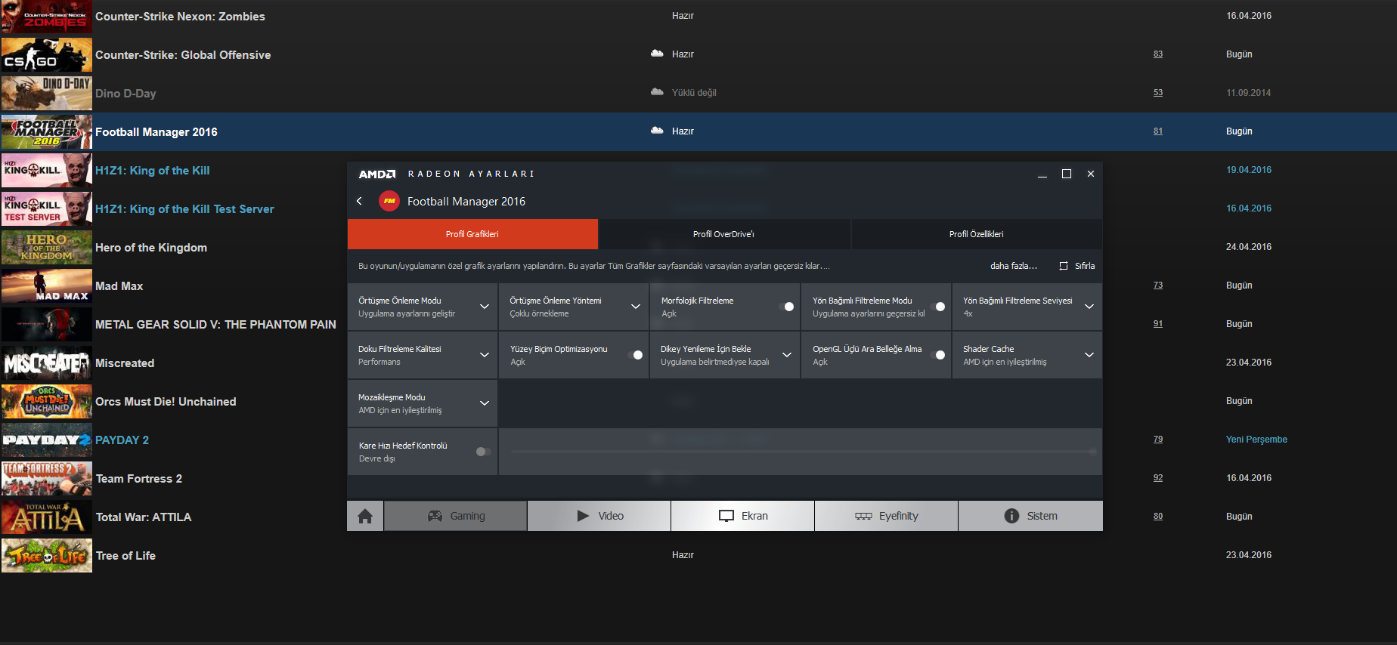The width and height of the screenshot is (1397, 645).
Task: Go back using the Radeon back arrow
Action: pos(360,201)
